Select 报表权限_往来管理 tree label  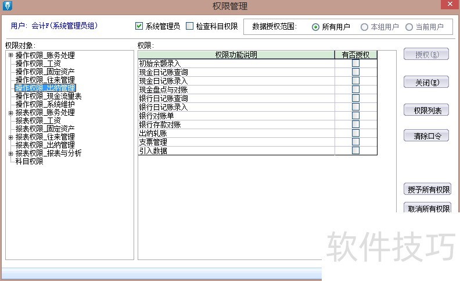45,137
